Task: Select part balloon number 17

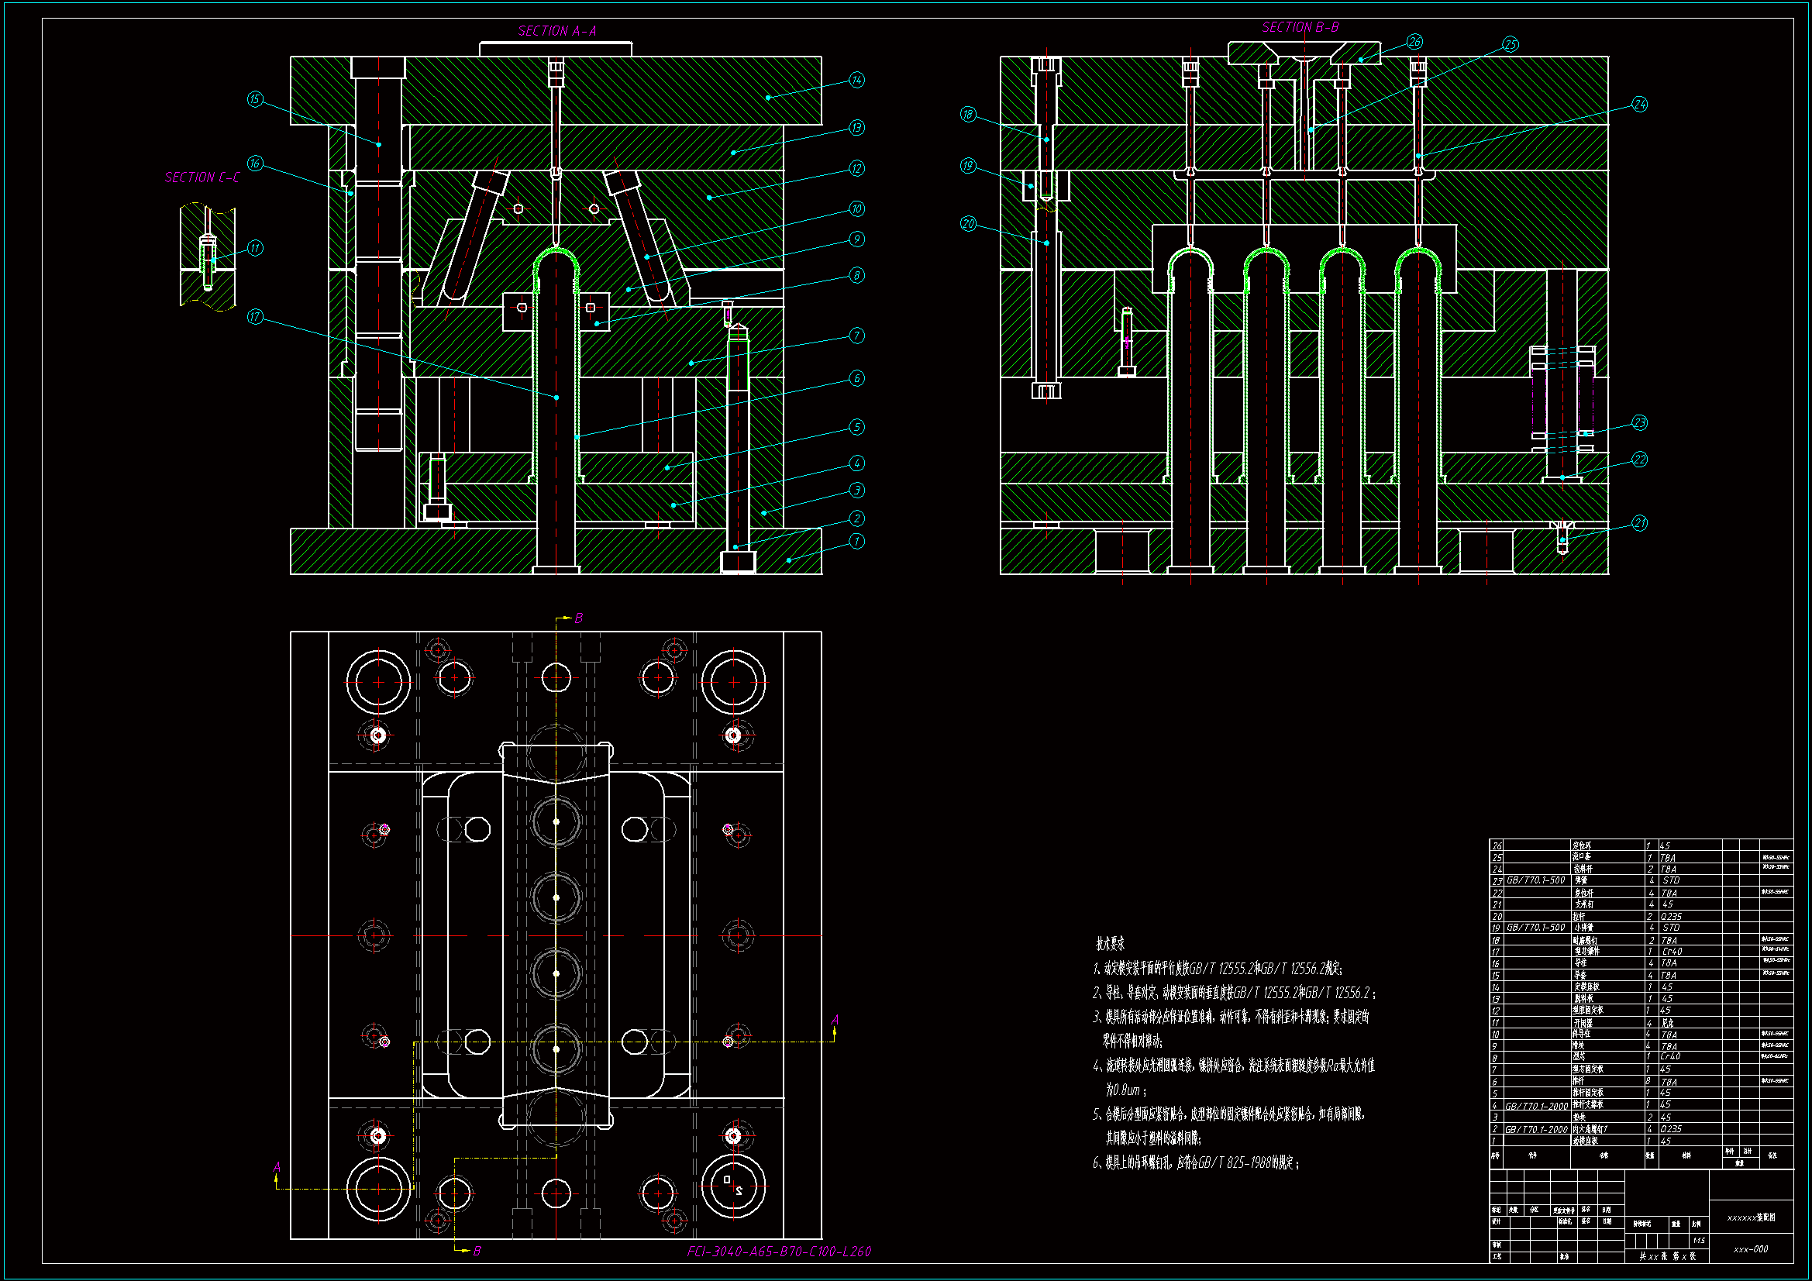Action: click(254, 316)
